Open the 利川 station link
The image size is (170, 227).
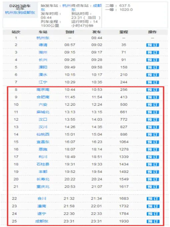tap(43, 157)
